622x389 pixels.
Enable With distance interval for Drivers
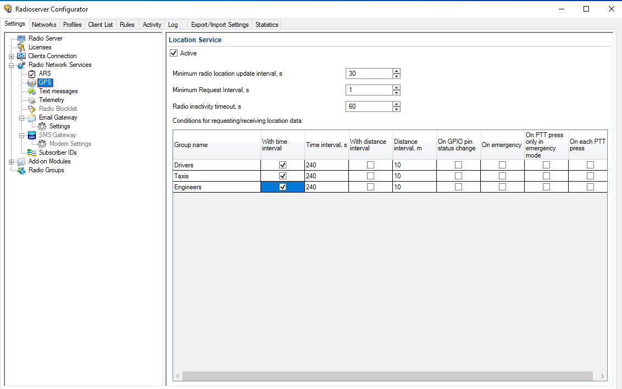370,165
